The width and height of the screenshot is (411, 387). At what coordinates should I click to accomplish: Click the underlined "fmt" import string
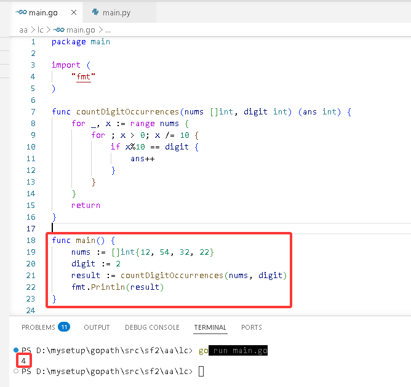point(83,77)
